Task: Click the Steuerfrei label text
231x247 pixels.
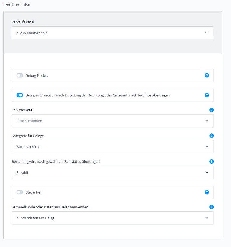Action: pyautogui.click(x=33, y=192)
